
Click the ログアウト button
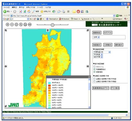point(108,33)
